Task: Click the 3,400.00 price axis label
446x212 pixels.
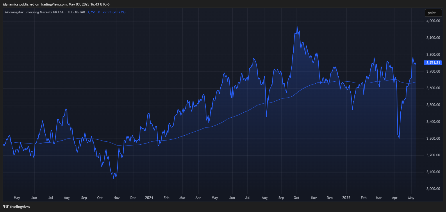Action: 433,122
